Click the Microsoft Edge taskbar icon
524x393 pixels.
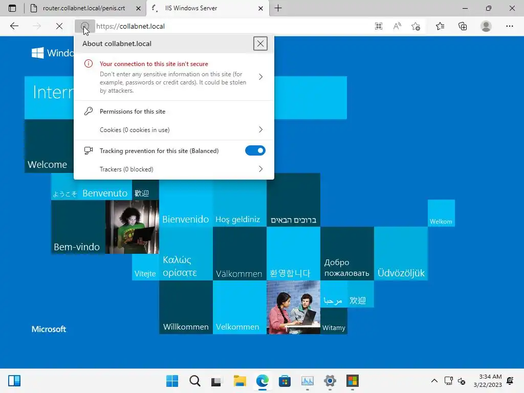tap(263, 381)
